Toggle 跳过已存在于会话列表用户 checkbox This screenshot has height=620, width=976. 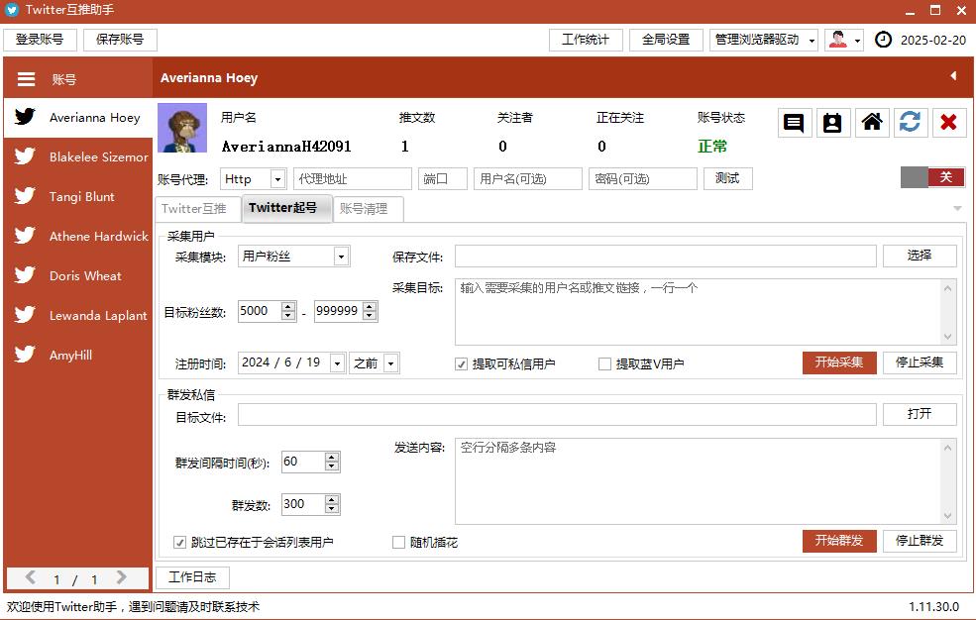(x=180, y=543)
